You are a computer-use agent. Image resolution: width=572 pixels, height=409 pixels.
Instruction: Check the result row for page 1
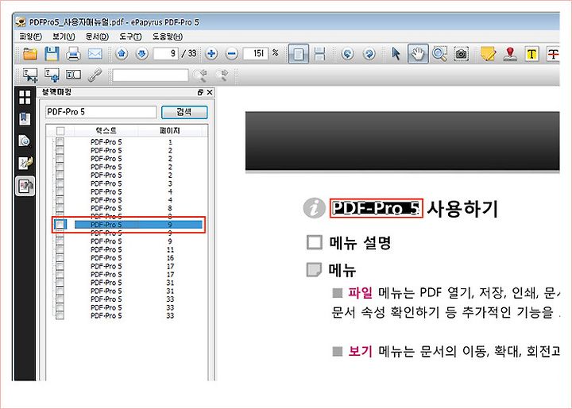(x=60, y=142)
